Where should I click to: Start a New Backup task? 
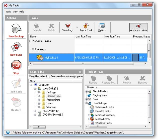[16, 31]
